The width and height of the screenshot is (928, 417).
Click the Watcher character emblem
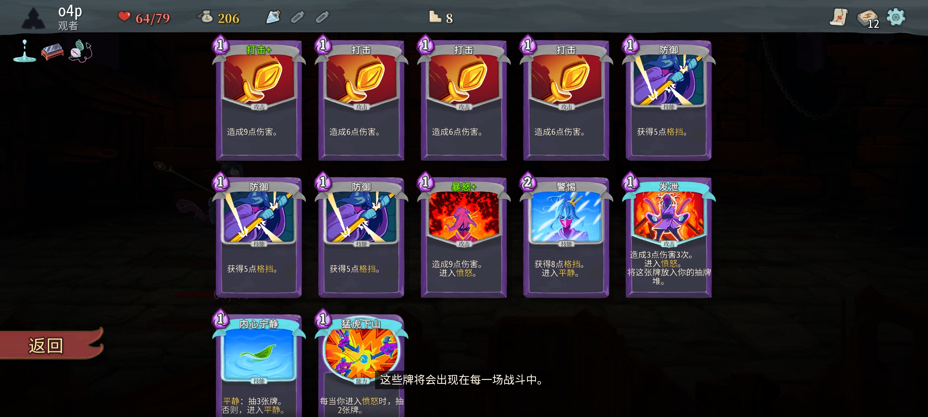pyautogui.click(x=34, y=18)
